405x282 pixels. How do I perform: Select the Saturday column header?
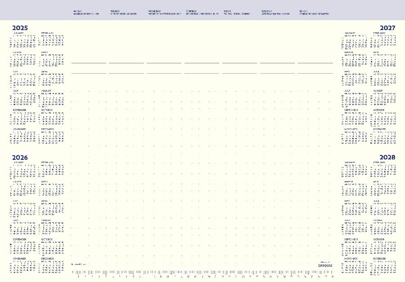pyautogui.click(x=275, y=13)
